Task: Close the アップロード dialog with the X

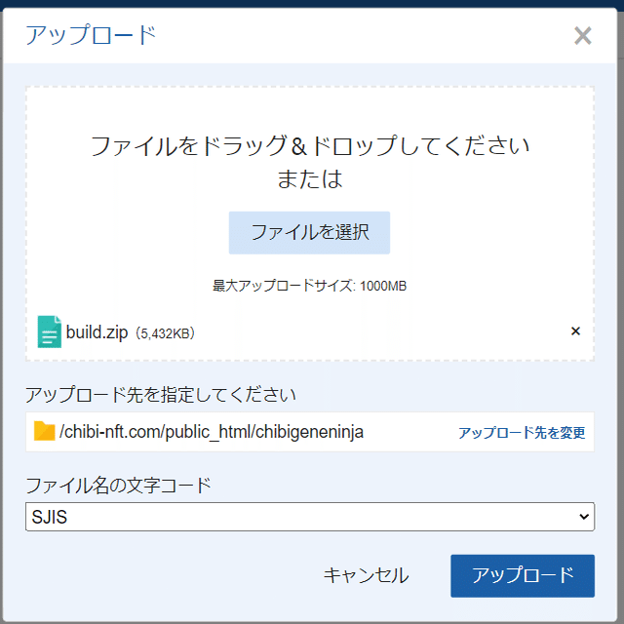Action: tap(583, 36)
